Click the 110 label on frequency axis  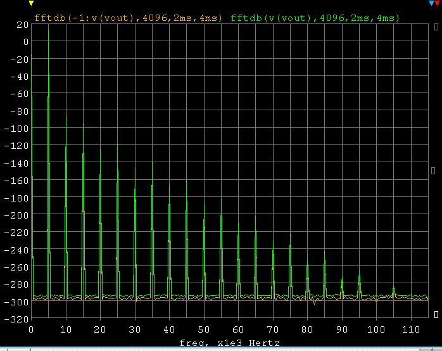pyautogui.click(x=411, y=329)
